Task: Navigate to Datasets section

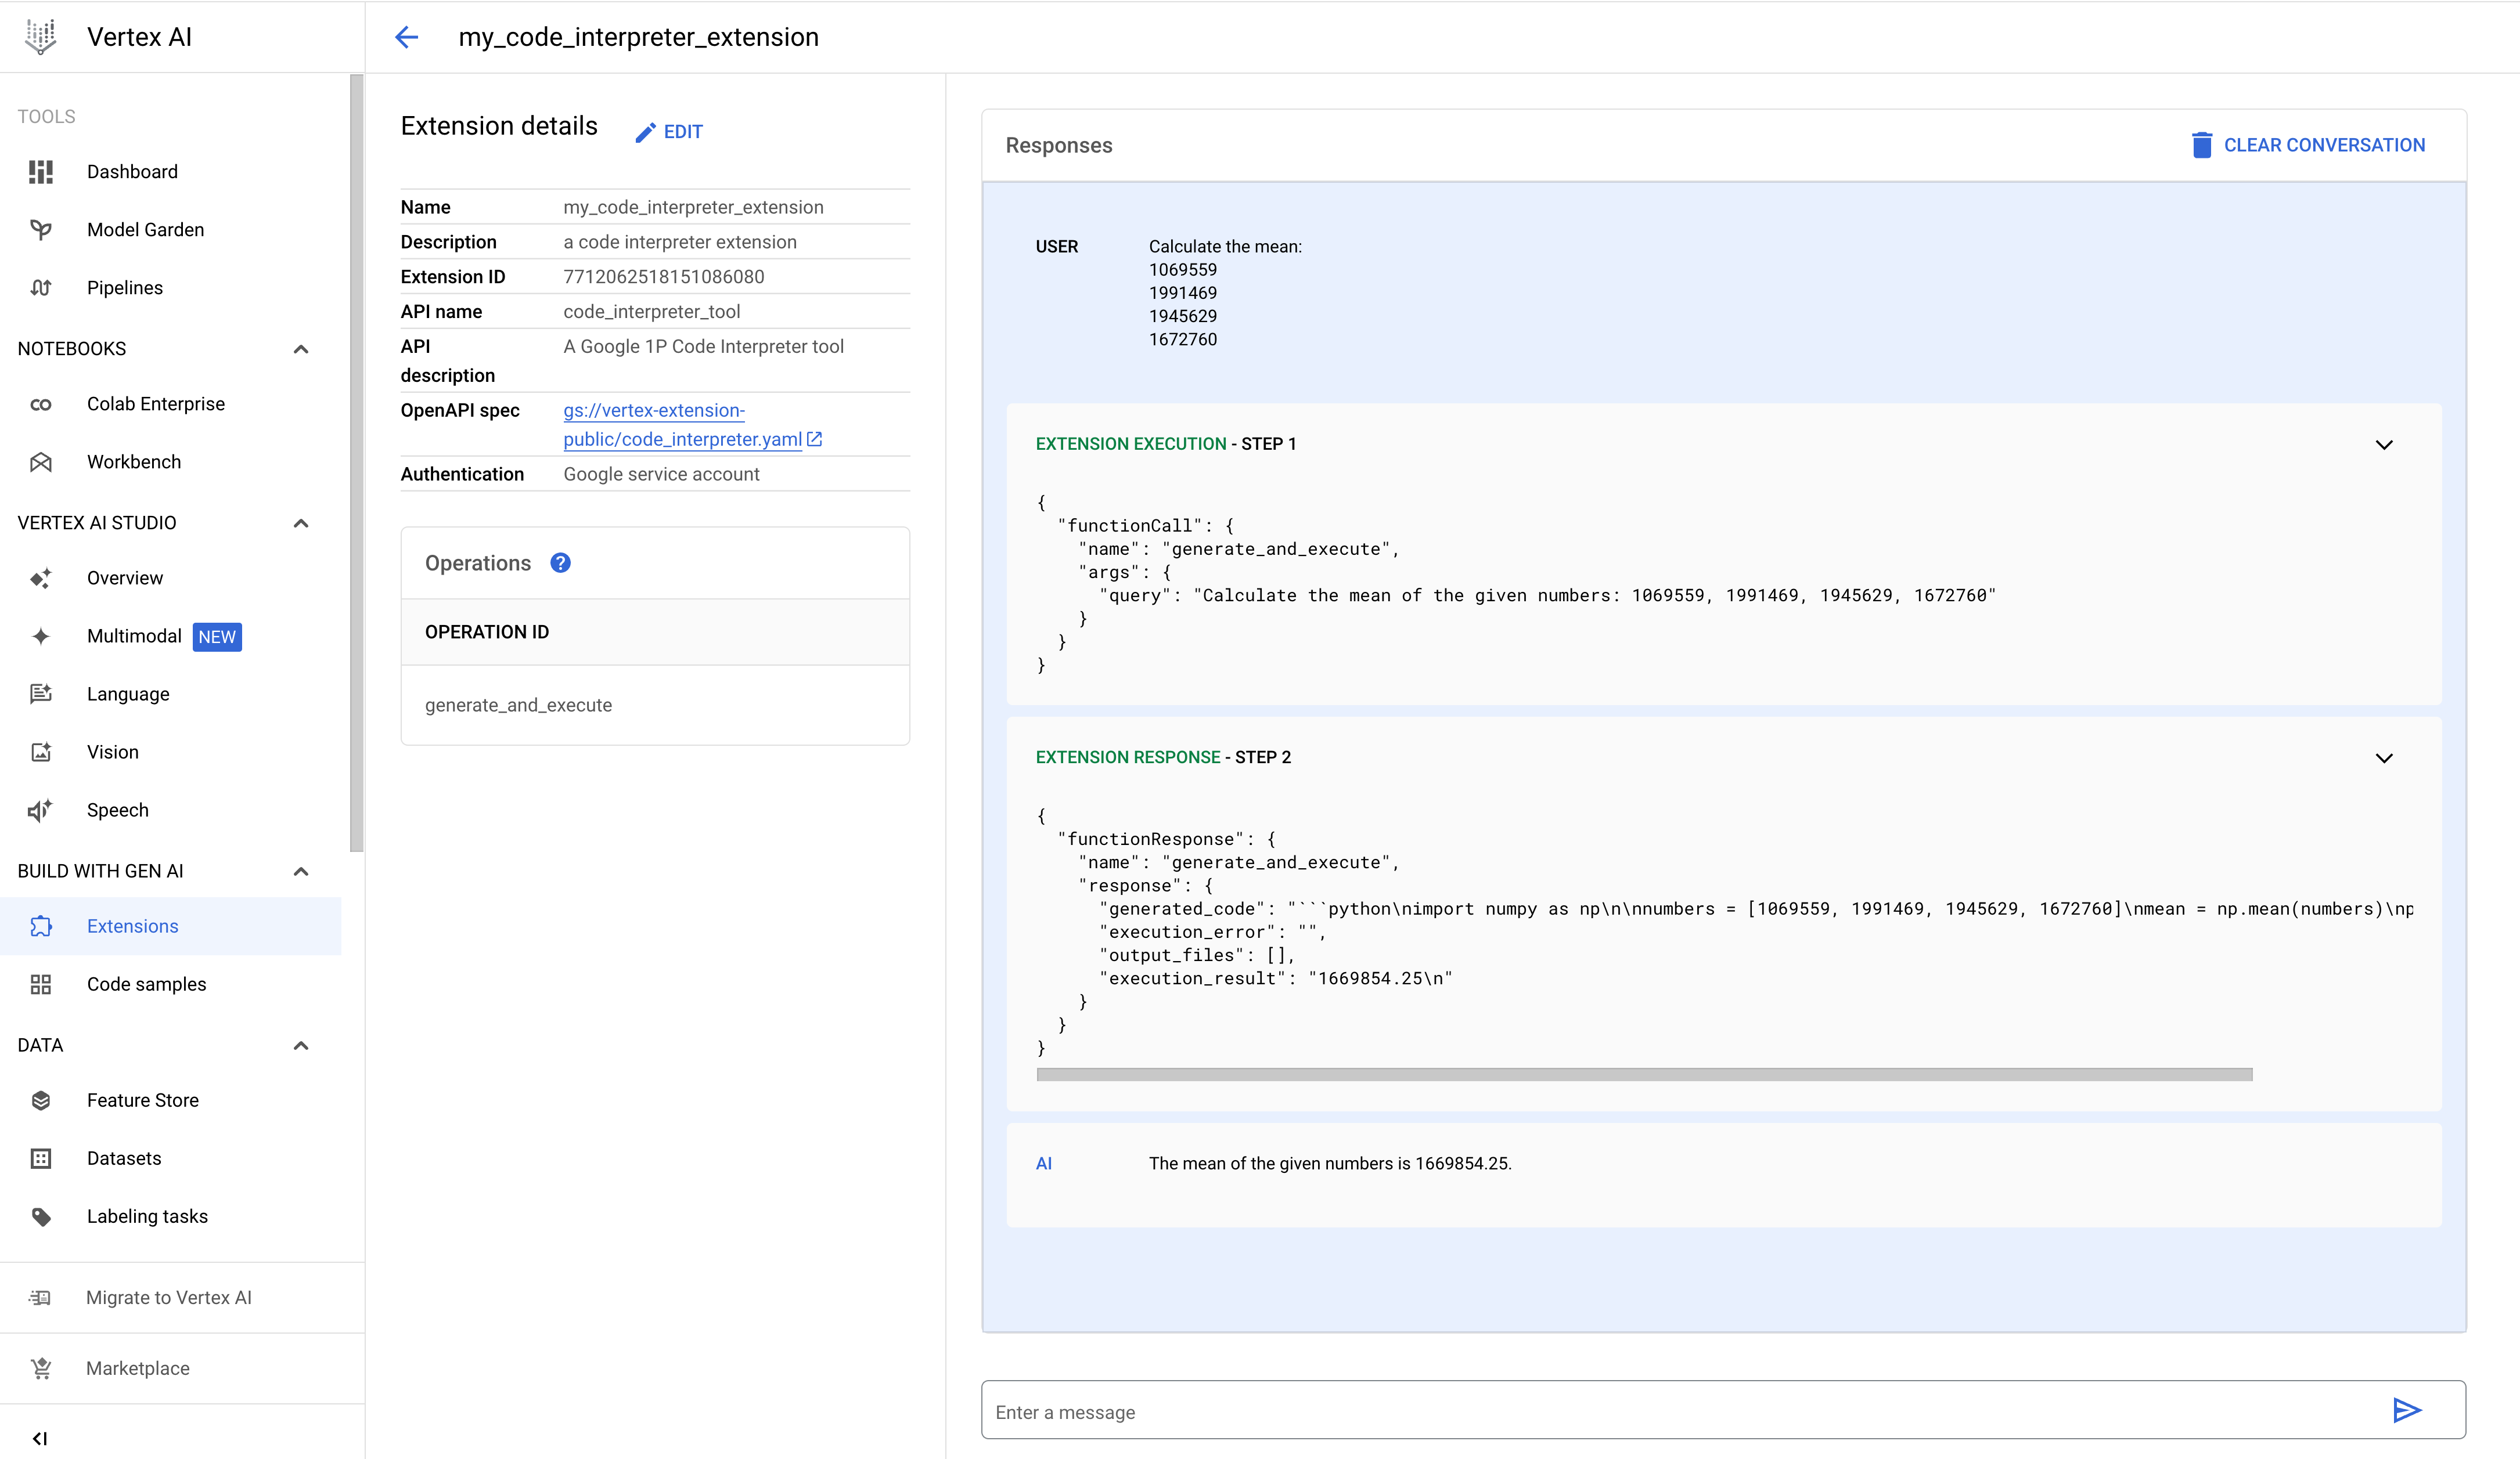Action: point(124,1157)
